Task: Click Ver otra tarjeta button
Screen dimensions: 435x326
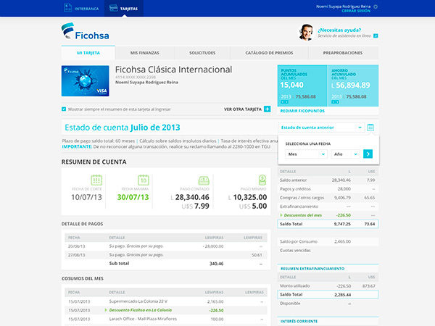Action: click(x=247, y=109)
